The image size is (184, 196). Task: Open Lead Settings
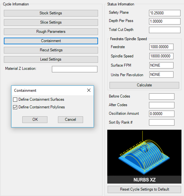tap(51, 59)
